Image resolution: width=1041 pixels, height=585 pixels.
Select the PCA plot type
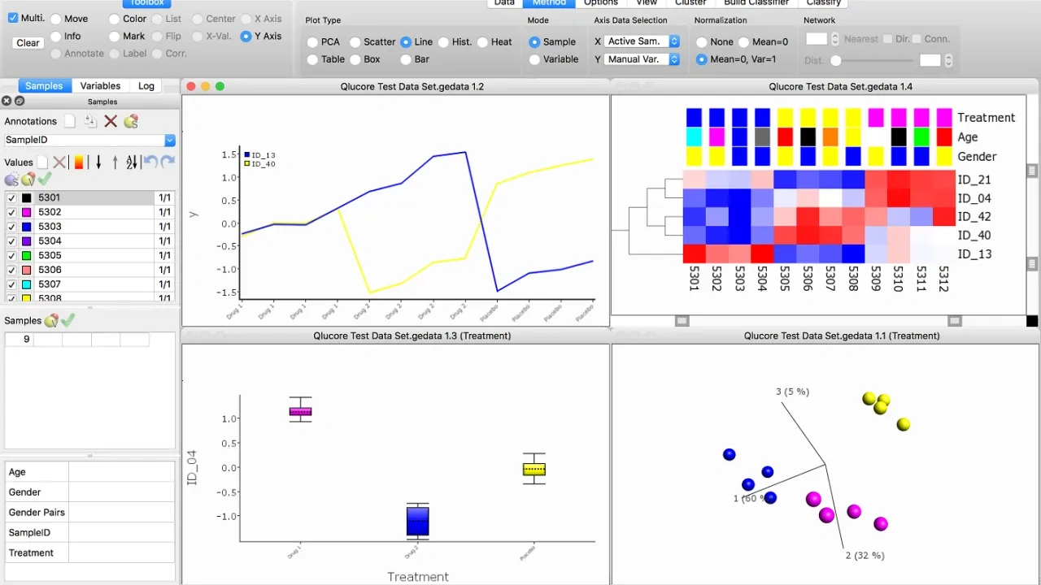pyautogui.click(x=313, y=42)
